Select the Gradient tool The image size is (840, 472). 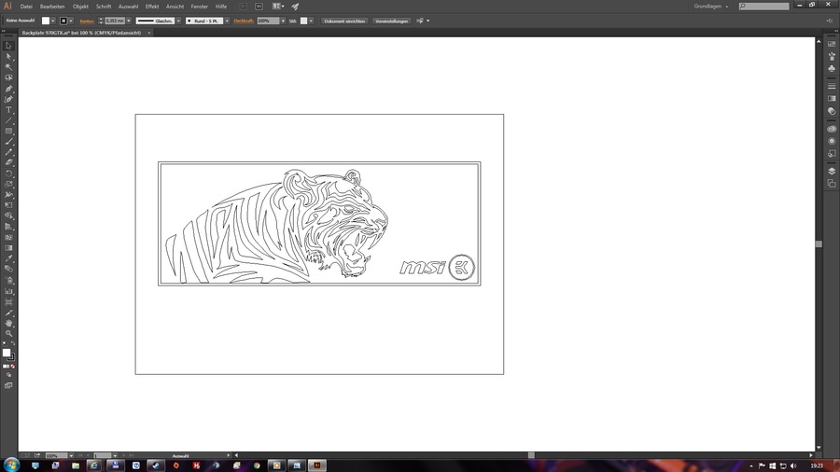[8, 248]
